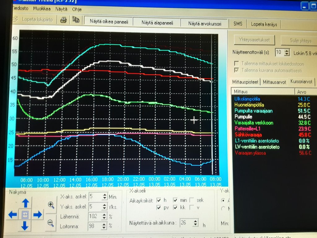Open the Tiedosto menu
The image size is (317, 238).
(20, 8)
